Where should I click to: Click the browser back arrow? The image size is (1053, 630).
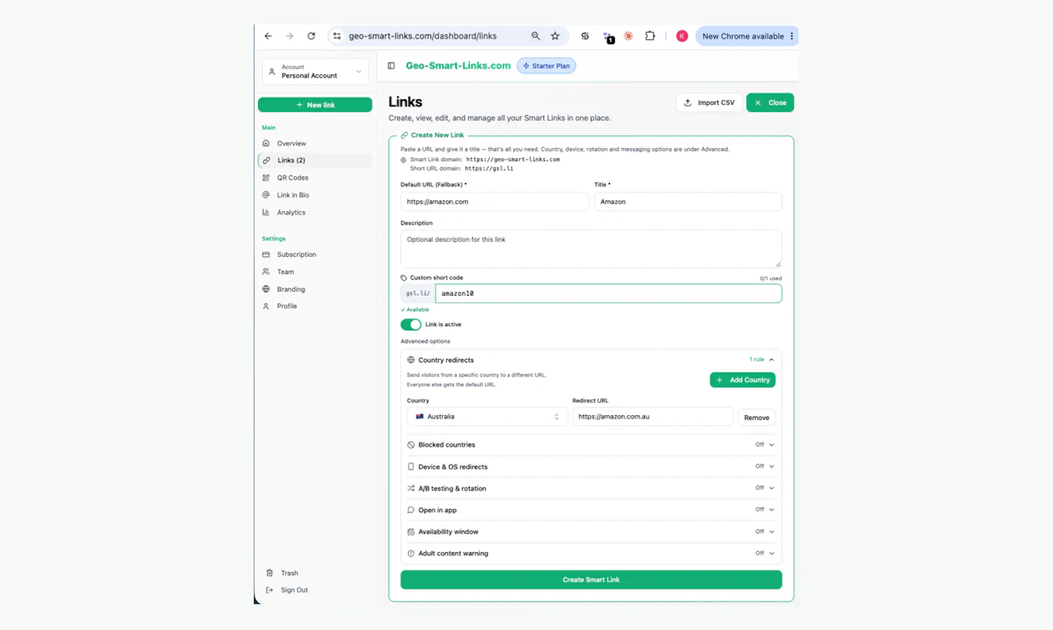click(268, 36)
